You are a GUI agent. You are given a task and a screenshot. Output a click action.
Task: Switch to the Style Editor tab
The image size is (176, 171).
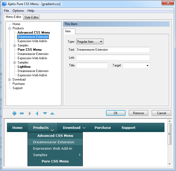point(31,17)
